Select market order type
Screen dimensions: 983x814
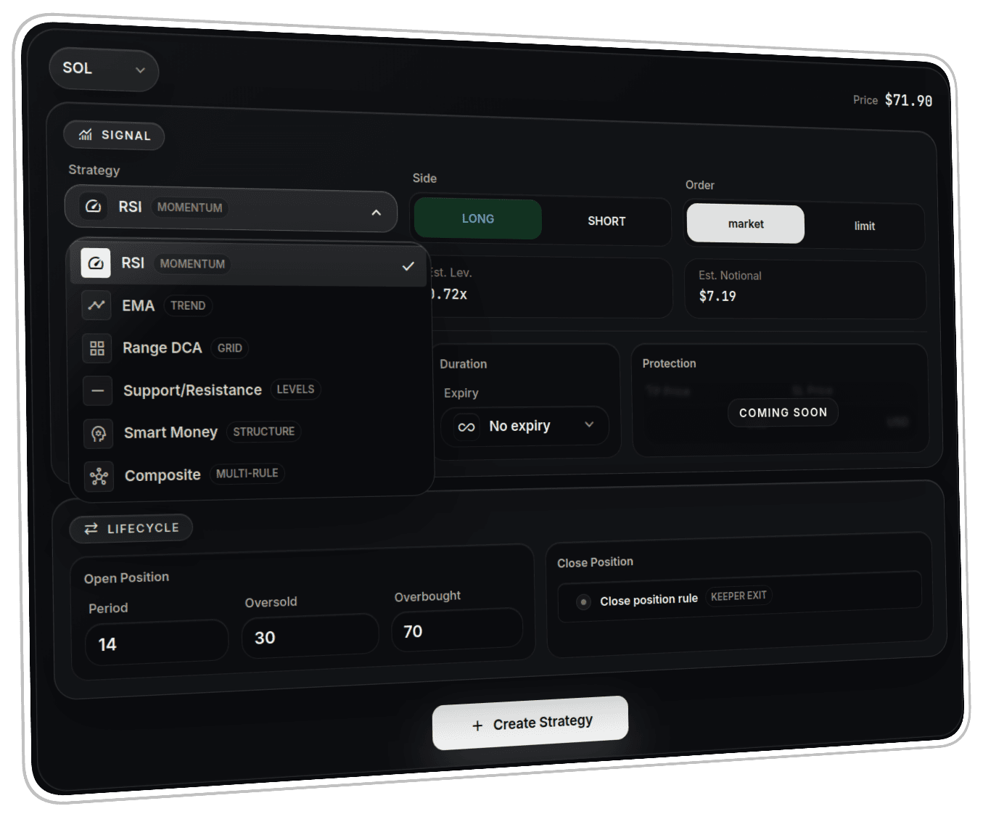[746, 223]
